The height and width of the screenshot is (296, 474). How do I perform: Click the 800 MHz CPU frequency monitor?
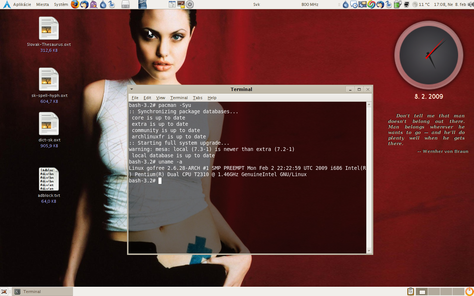click(x=310, y=4)
